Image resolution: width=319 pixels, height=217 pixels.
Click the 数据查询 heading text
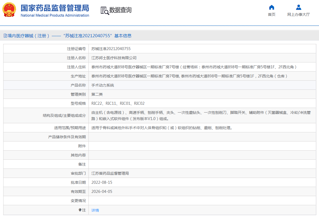(120, 10)
